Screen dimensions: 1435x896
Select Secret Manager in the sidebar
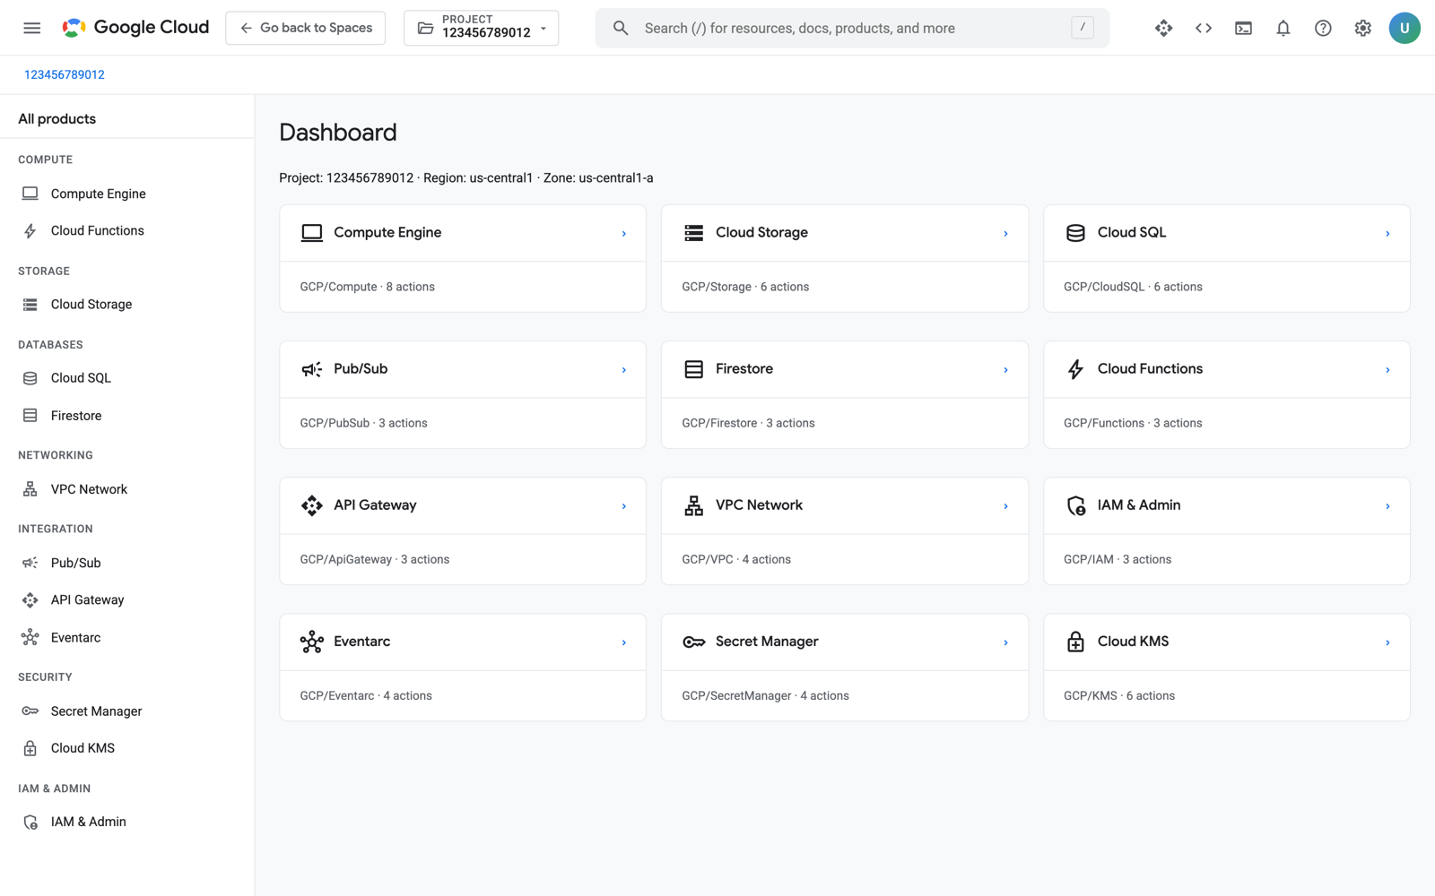tap(126, 711)
